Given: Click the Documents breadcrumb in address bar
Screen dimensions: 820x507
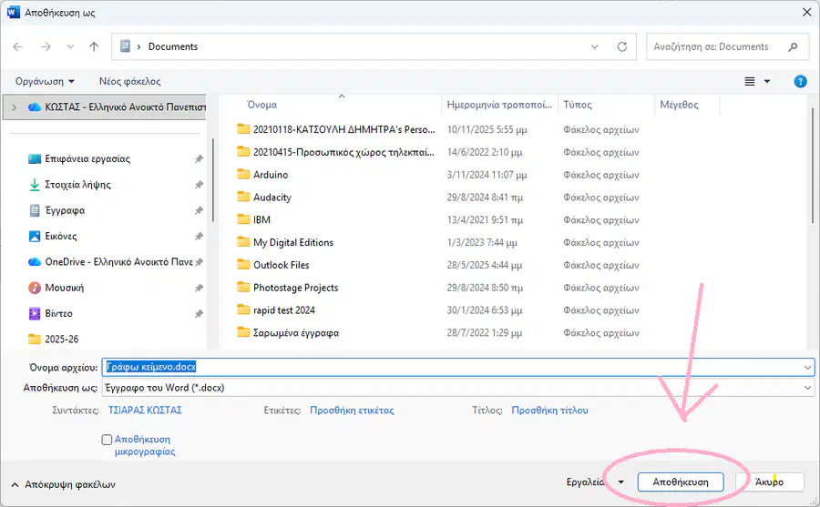Looking at the screenshot, I should (x=173, y=46).
